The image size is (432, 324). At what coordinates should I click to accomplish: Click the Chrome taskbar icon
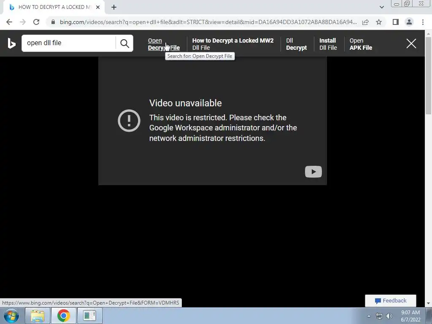(x=64, y=316)
